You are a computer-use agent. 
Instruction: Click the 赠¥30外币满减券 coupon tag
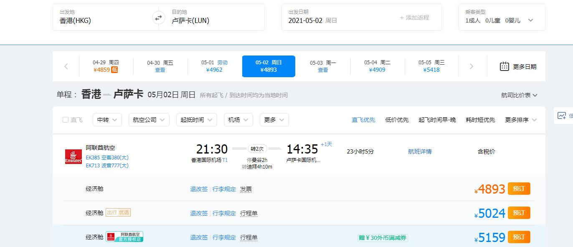[383, 237]
